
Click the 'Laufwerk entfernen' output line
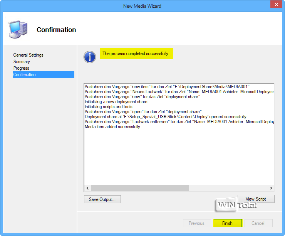179,122
